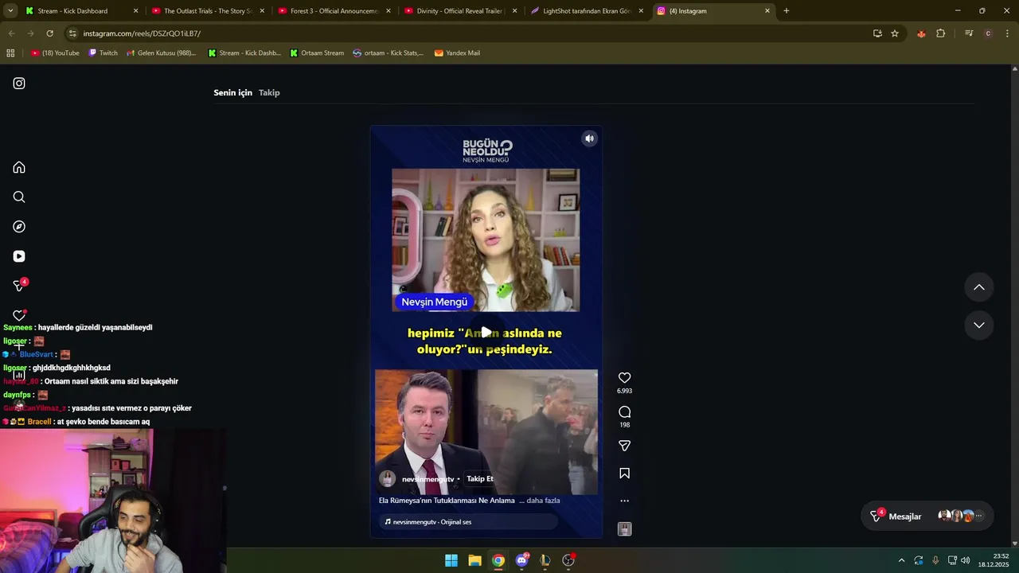The width and height of the screenshot is (1019, 573).
Task: Open Instagram search from sidebar
Action: tap(19, 197)
